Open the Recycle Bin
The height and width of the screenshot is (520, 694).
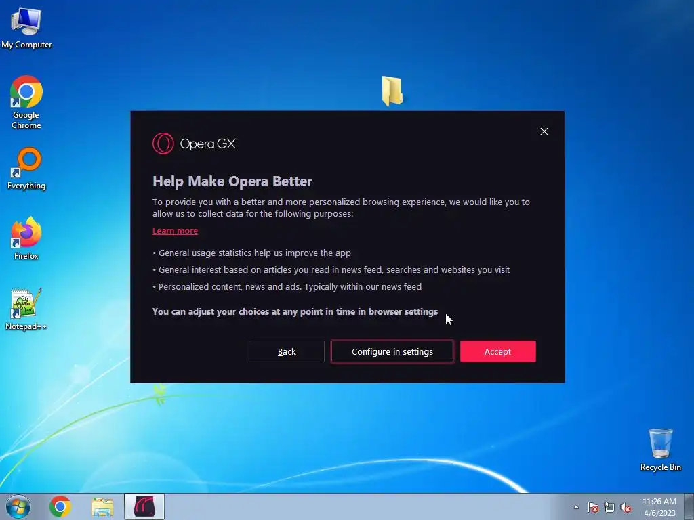[660, 450]
